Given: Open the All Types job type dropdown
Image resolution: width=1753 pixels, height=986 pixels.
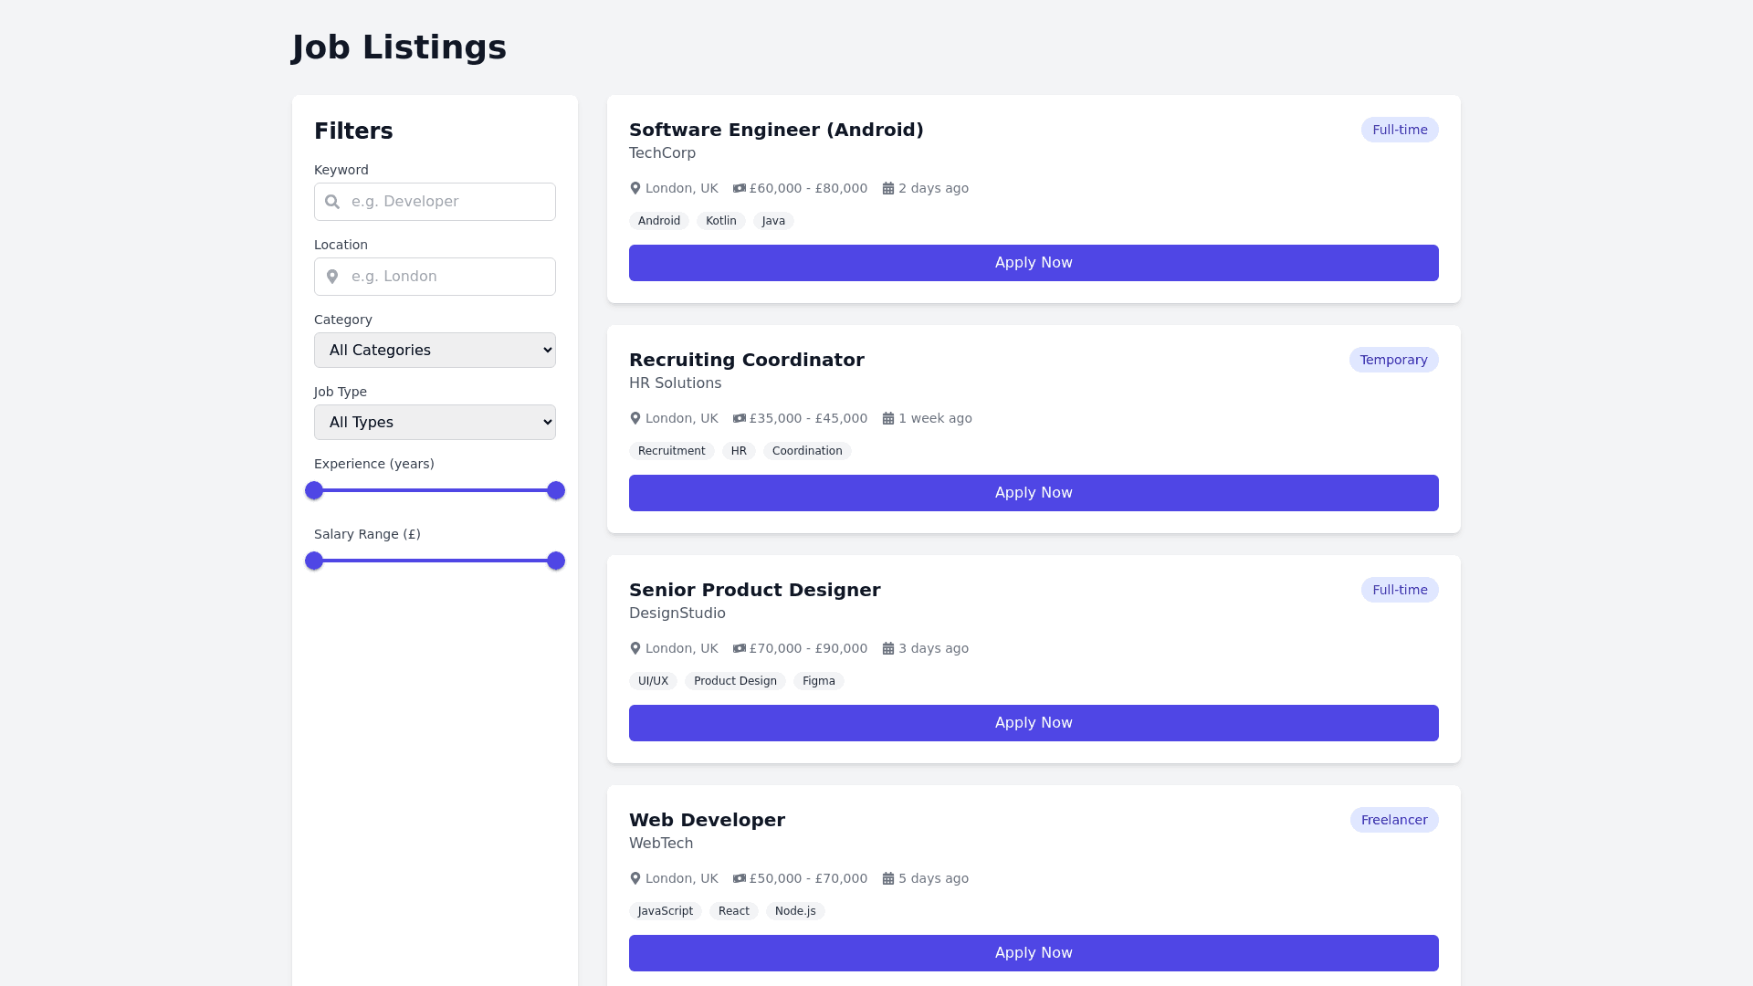Looking at the screenshot, I should tap(435, 423).
